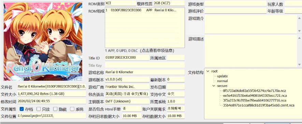Collapse the root node in file tree

tap(208, 71)
